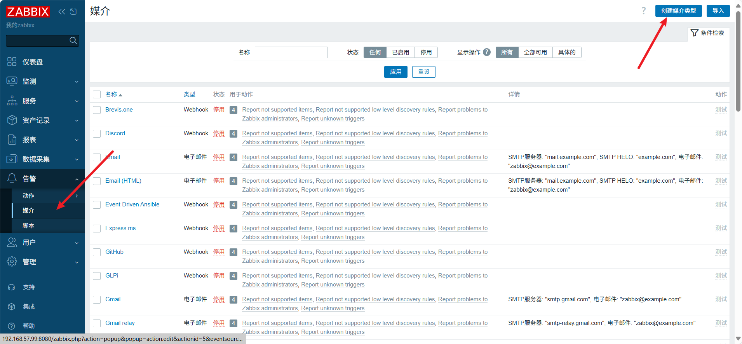Select the 具体的 display filter tab
The image size is (742, 344).
[x=567, y=52]
